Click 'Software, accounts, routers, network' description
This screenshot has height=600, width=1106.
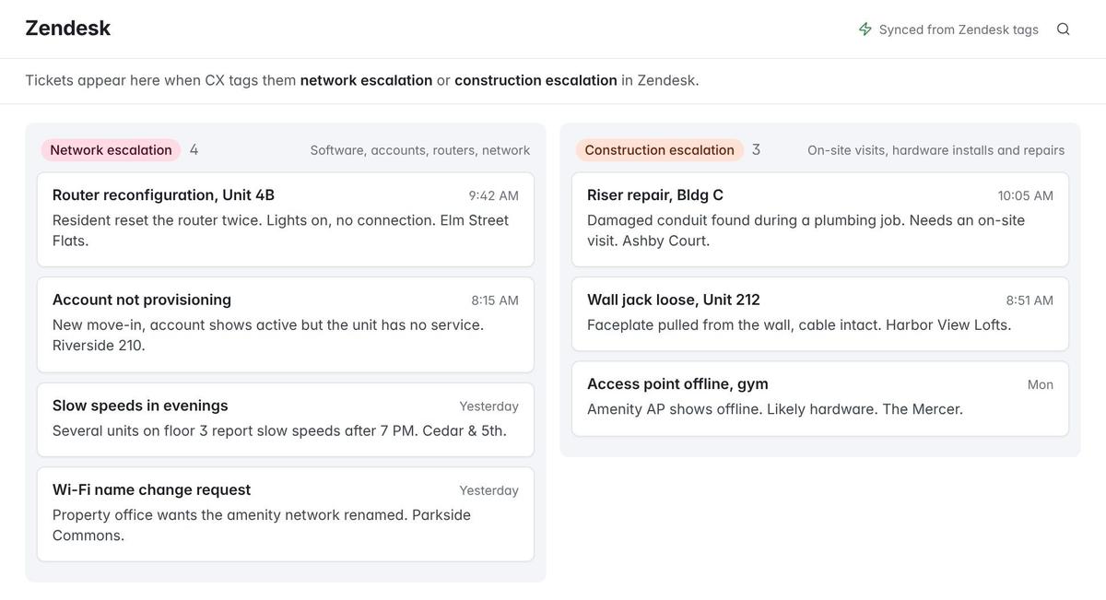pos(420,150)
